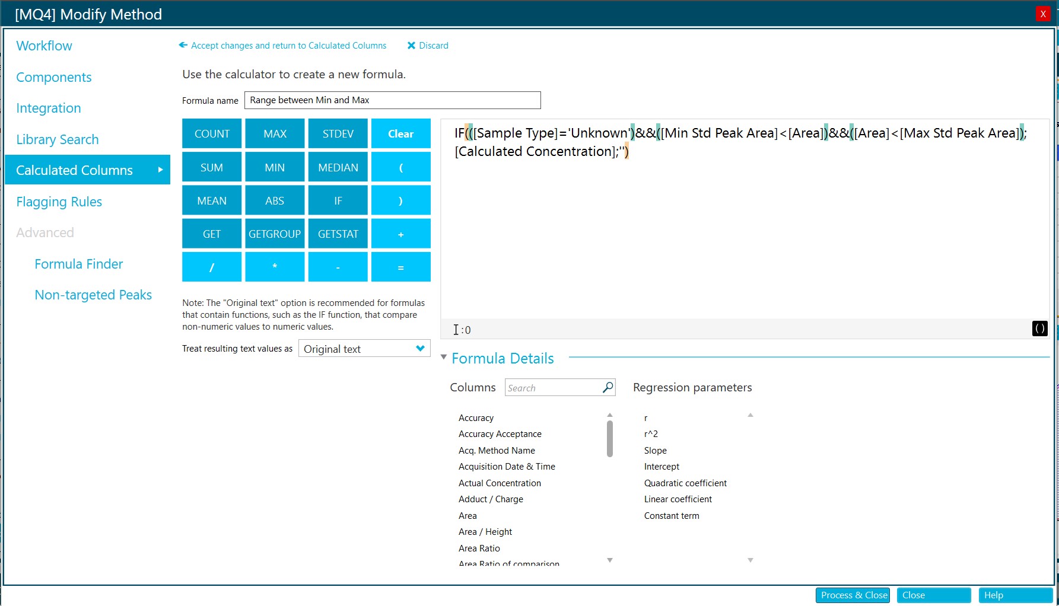Viewport: 1059px width, 606px height.
Task: Click the bottom Close button
Action: click(x=934, y=595)
